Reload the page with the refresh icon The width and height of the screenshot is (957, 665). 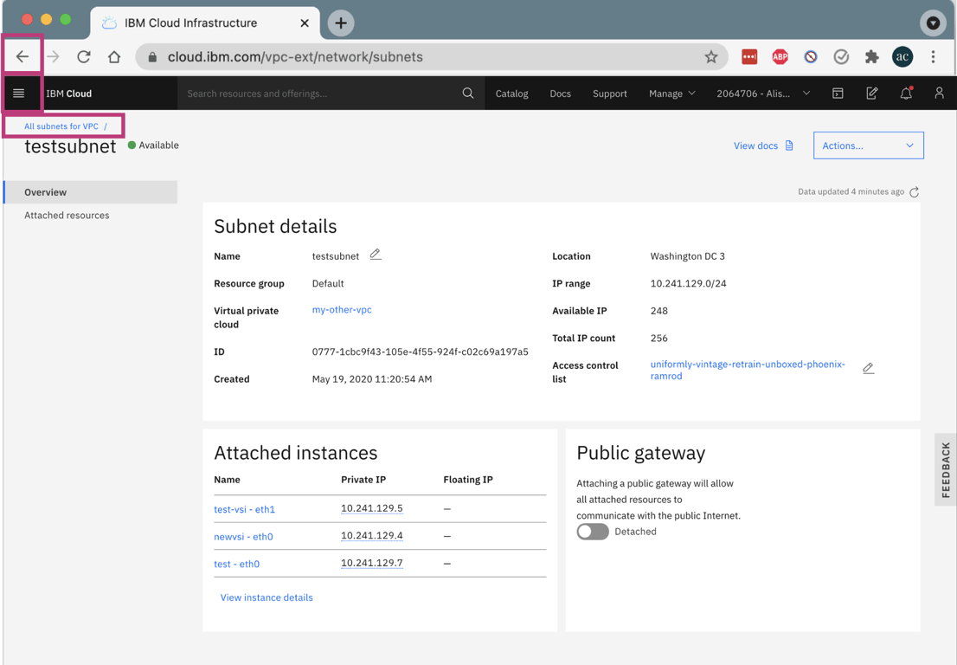[x=84, y=57]
